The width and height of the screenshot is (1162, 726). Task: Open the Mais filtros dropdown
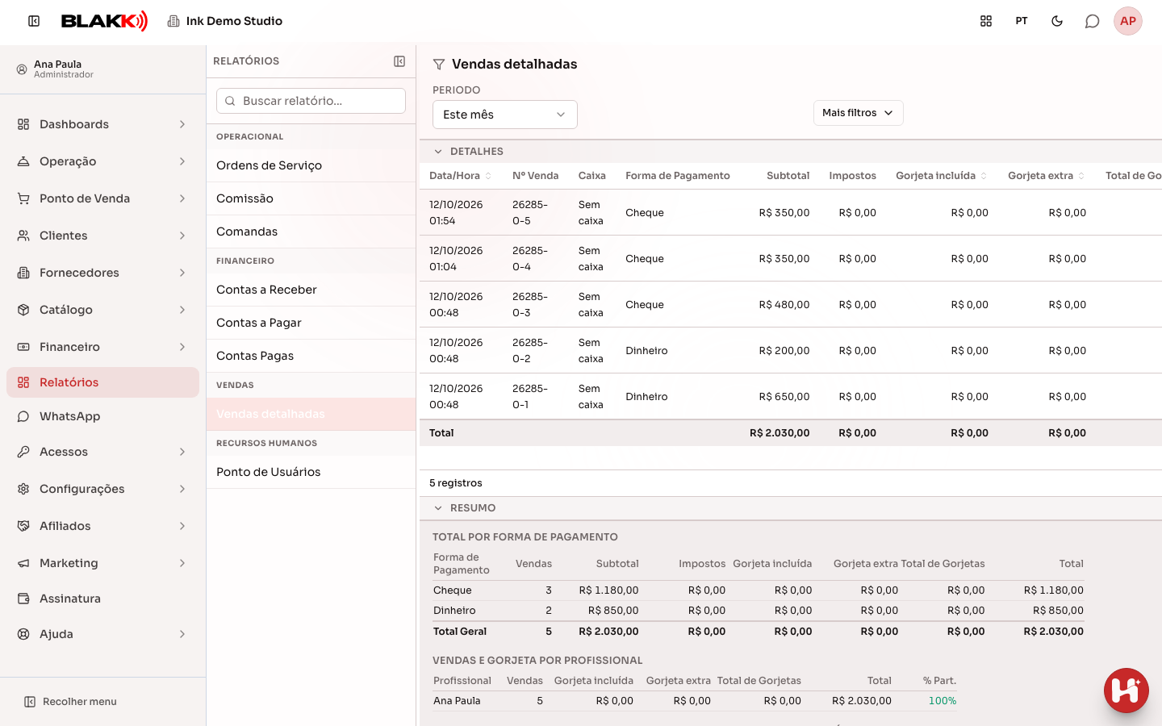pos(858,113)
